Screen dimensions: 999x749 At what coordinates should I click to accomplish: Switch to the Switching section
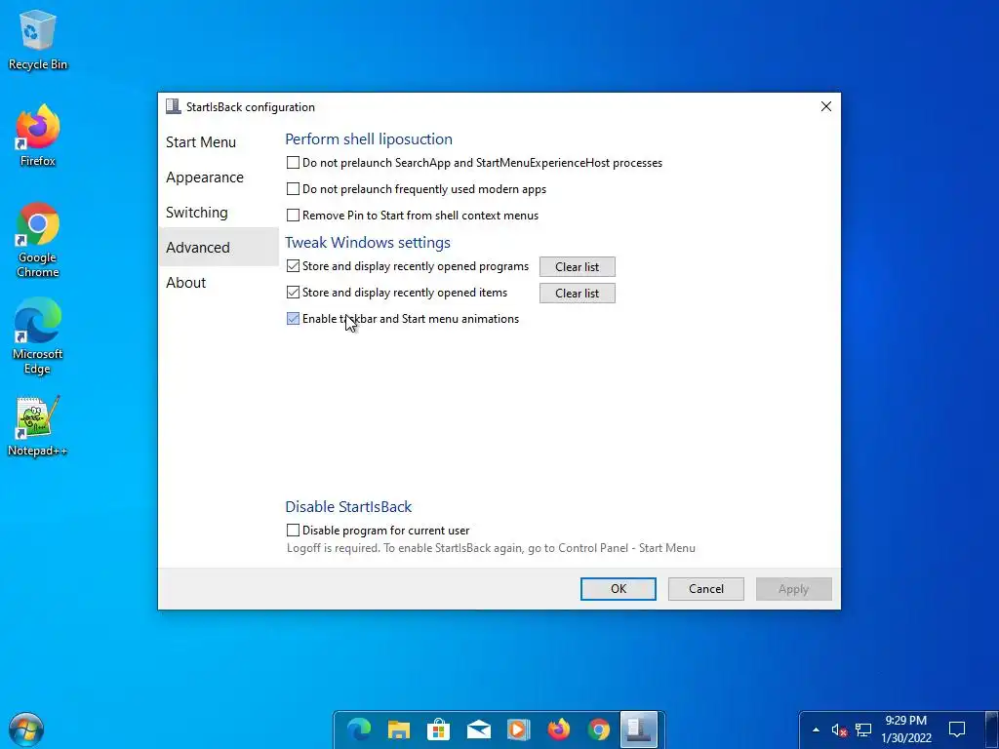point(219,212)
